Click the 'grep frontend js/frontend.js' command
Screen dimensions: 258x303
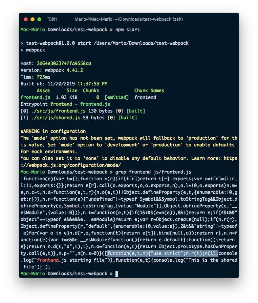[x=153, y=172]
